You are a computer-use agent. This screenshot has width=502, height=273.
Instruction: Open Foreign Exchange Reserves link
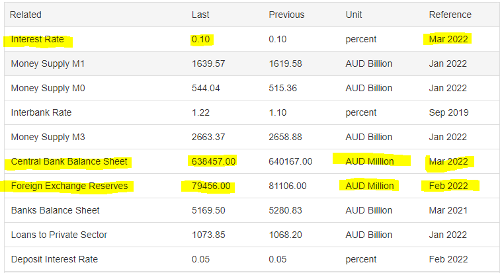click(x=69, y=186)
